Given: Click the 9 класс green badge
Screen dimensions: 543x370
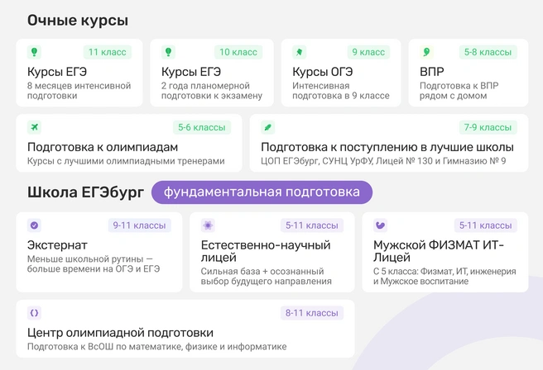Looking at the screenshot, I should click(x=368, y=52).
